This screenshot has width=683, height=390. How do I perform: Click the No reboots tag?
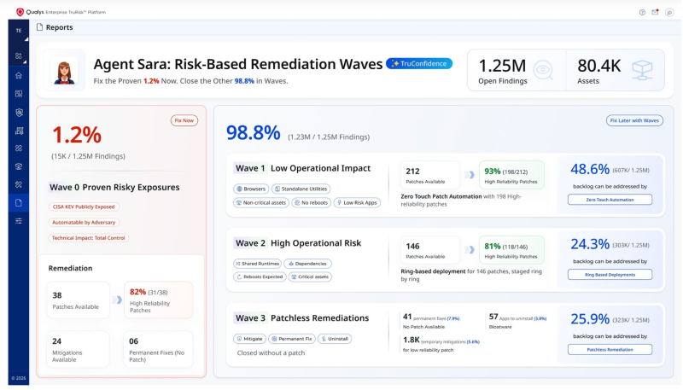pos(311,203)
